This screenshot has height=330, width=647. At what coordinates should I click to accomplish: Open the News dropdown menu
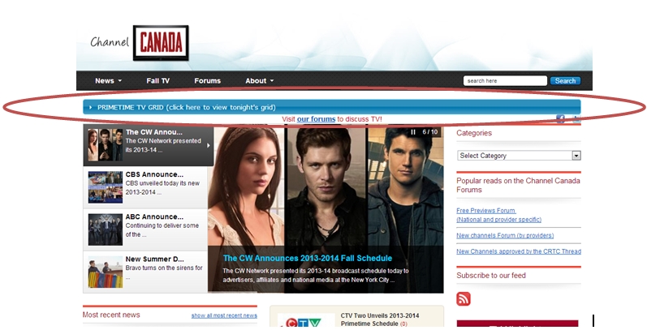pos(108,81)
